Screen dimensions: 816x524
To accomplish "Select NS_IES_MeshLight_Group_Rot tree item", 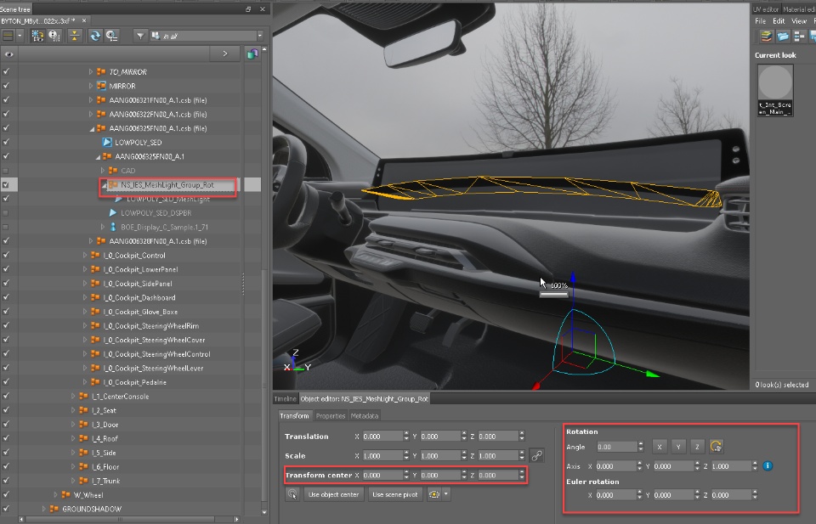I will (167, 184).
